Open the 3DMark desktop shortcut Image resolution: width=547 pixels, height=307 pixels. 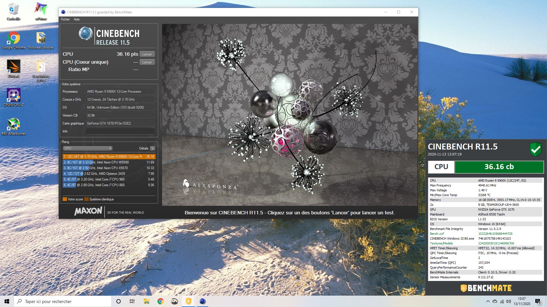click(13, 69)
